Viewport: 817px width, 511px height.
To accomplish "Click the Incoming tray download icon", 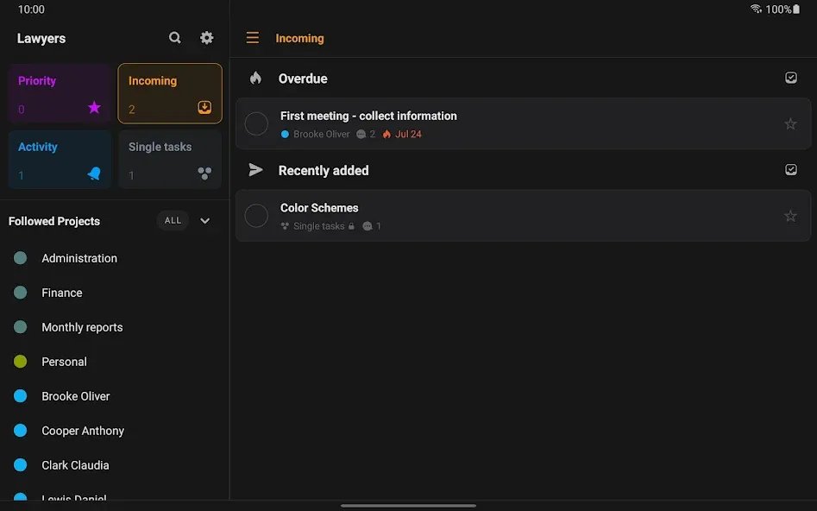I will [x=204, y=107].
